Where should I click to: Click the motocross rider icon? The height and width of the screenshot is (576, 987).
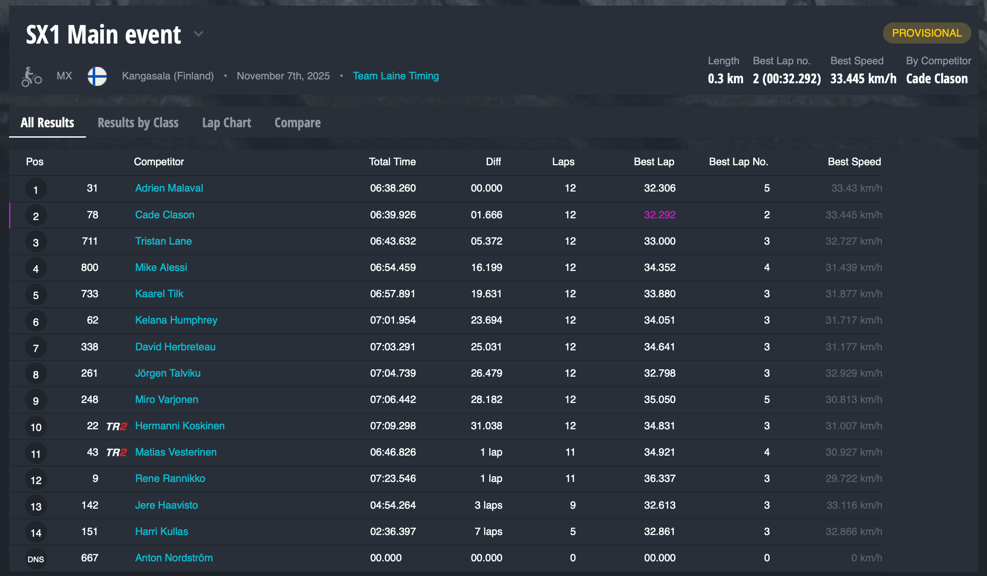click(x=31, y=77)
